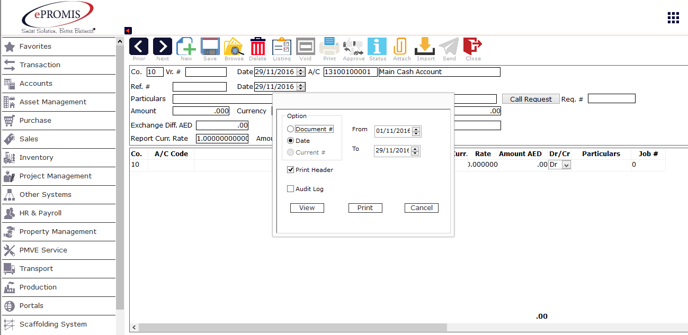Enable the Audit Log checkbox
The height and width of the screenshot is (335, 688).
290,188
